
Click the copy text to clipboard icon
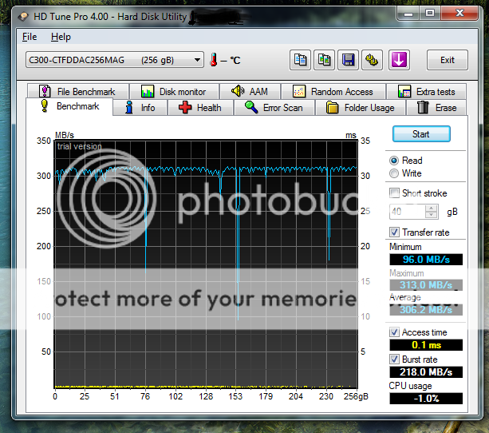pos(301,60)
